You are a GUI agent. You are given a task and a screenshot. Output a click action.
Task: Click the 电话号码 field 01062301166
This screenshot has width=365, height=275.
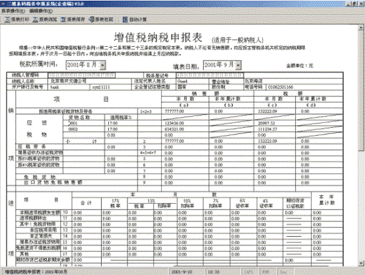304,87
